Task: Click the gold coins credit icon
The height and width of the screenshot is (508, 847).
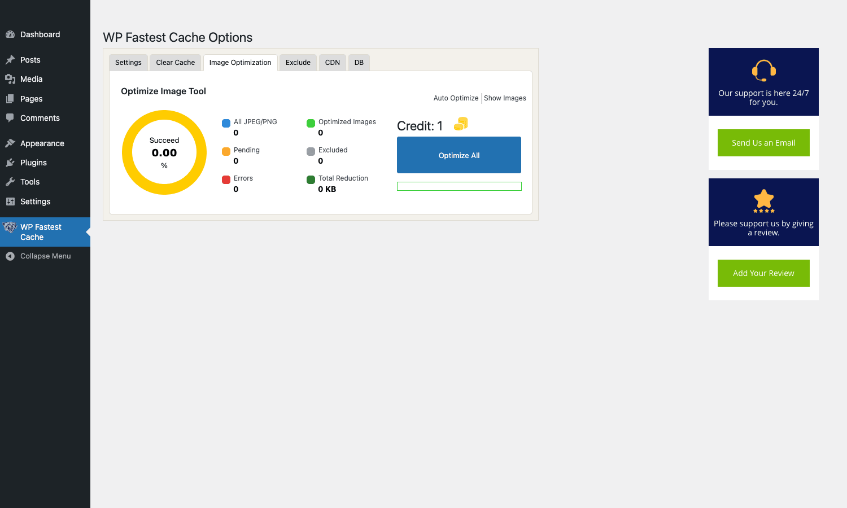Action: click(461, 124)
